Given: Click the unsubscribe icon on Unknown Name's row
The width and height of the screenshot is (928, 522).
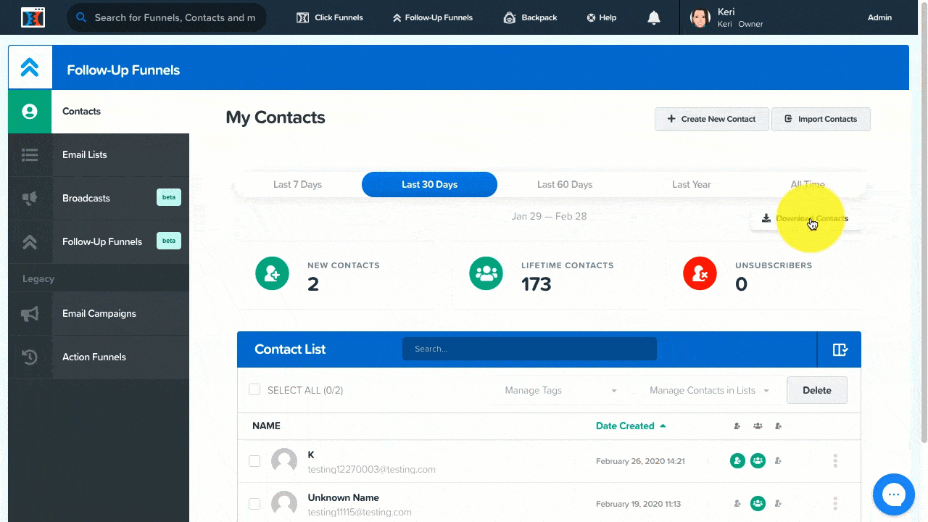Looking at the screenshot, I should [x=778, y=503].
